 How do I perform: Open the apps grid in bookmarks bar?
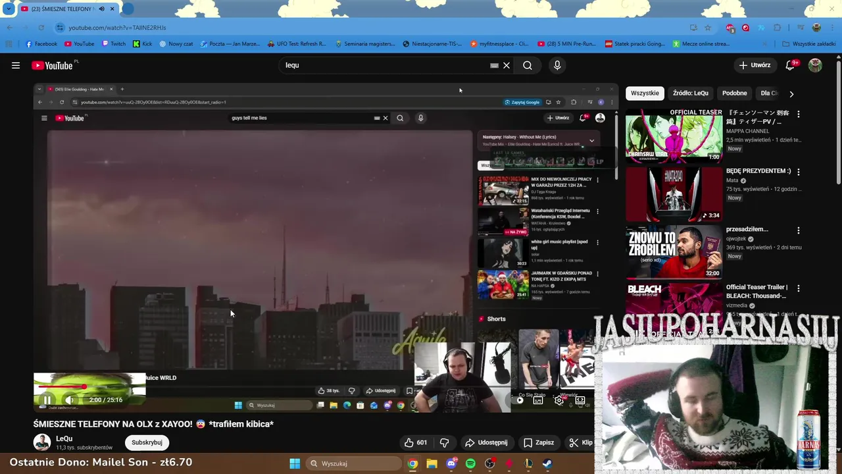point(9,44)
